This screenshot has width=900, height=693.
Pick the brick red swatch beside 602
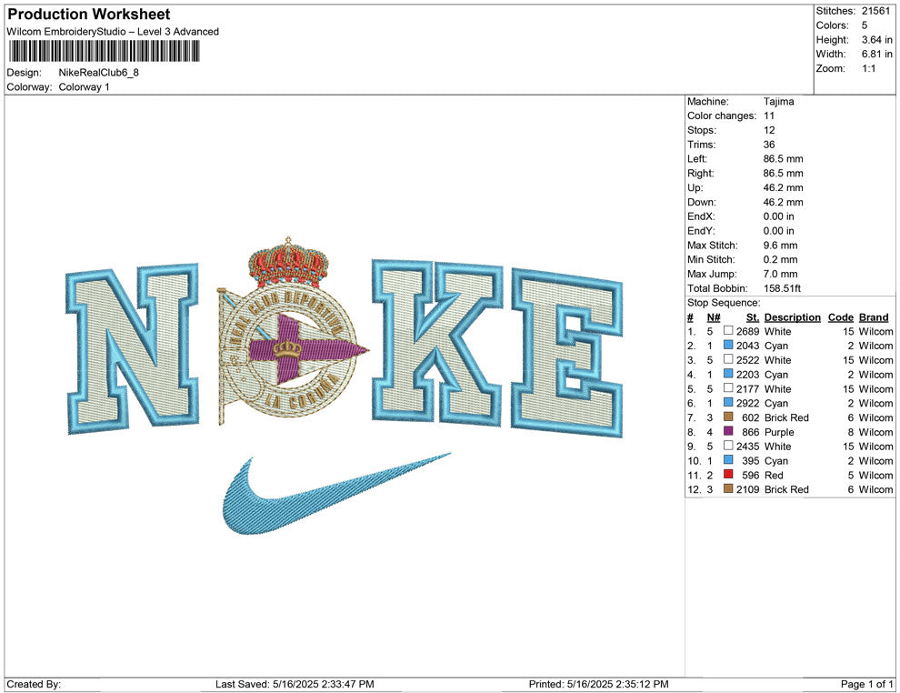tap(728, 417)
